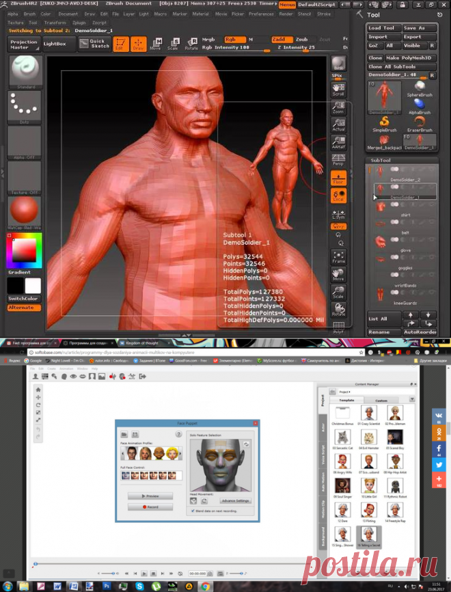Adjust the Z Intensity slider
The width and height of the screenshot is (451, 592).
pyautogui.click(x=305, y=48)
